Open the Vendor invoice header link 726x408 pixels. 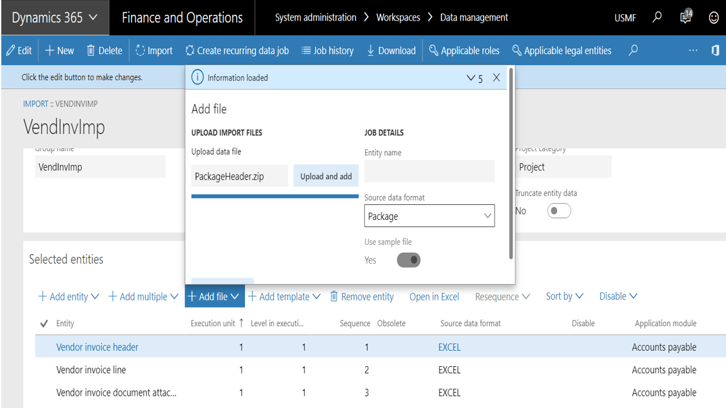(x=97, y=347)
